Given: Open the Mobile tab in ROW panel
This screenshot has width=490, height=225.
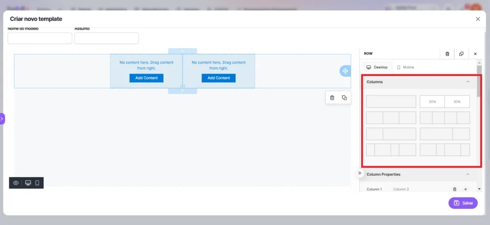Looking at the screenshot, I should click(x=405, y=67).
